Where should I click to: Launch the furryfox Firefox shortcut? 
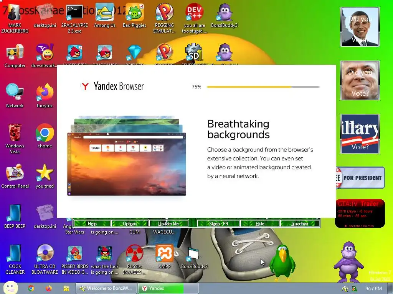point(45,96)
